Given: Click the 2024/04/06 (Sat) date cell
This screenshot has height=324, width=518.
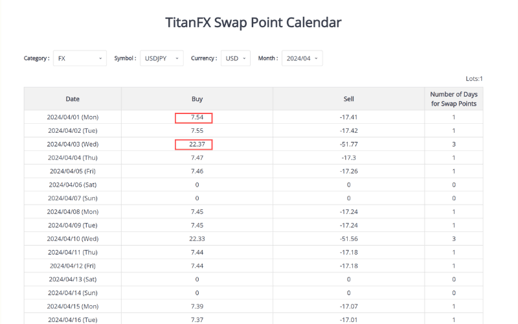Looking at the screenshot, I should (x=73, y=185).
